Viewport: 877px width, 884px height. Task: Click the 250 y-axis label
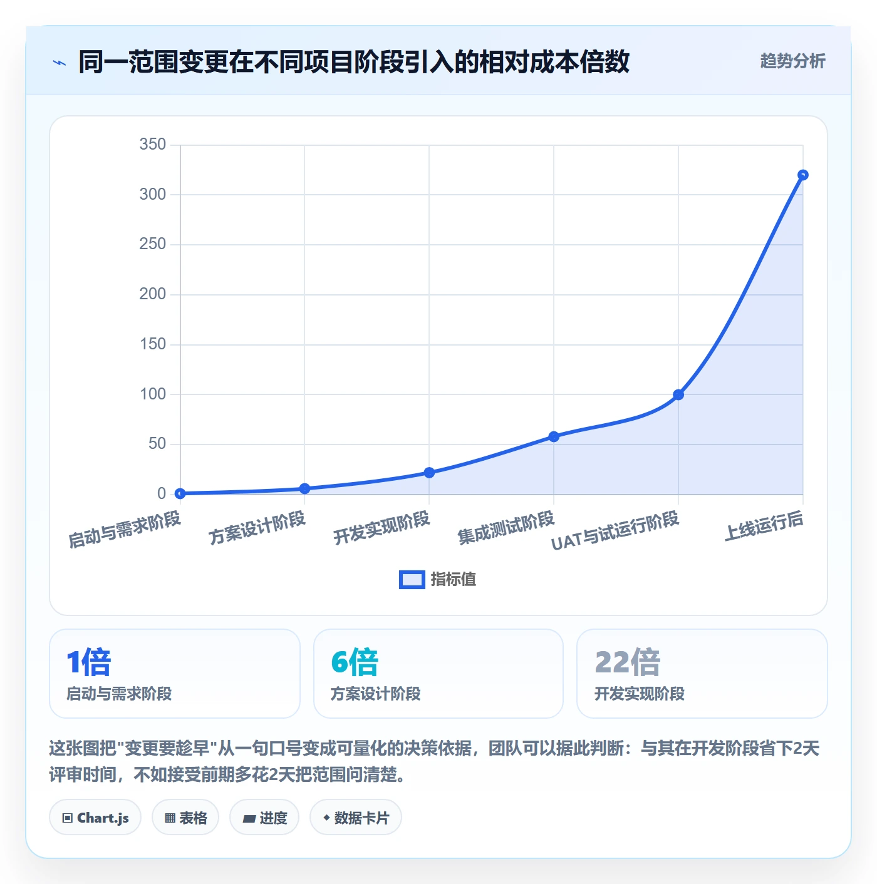153,244
